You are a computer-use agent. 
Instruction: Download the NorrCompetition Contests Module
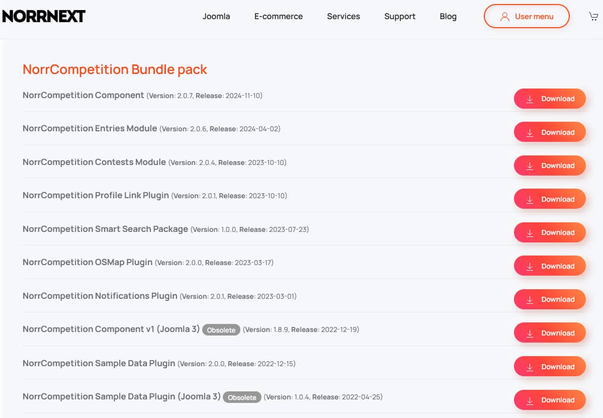coord(550,165)
